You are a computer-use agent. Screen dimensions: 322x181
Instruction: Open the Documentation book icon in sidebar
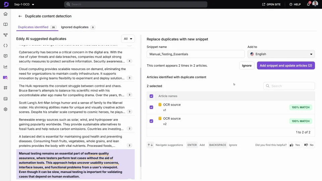[x=5, y=24]
